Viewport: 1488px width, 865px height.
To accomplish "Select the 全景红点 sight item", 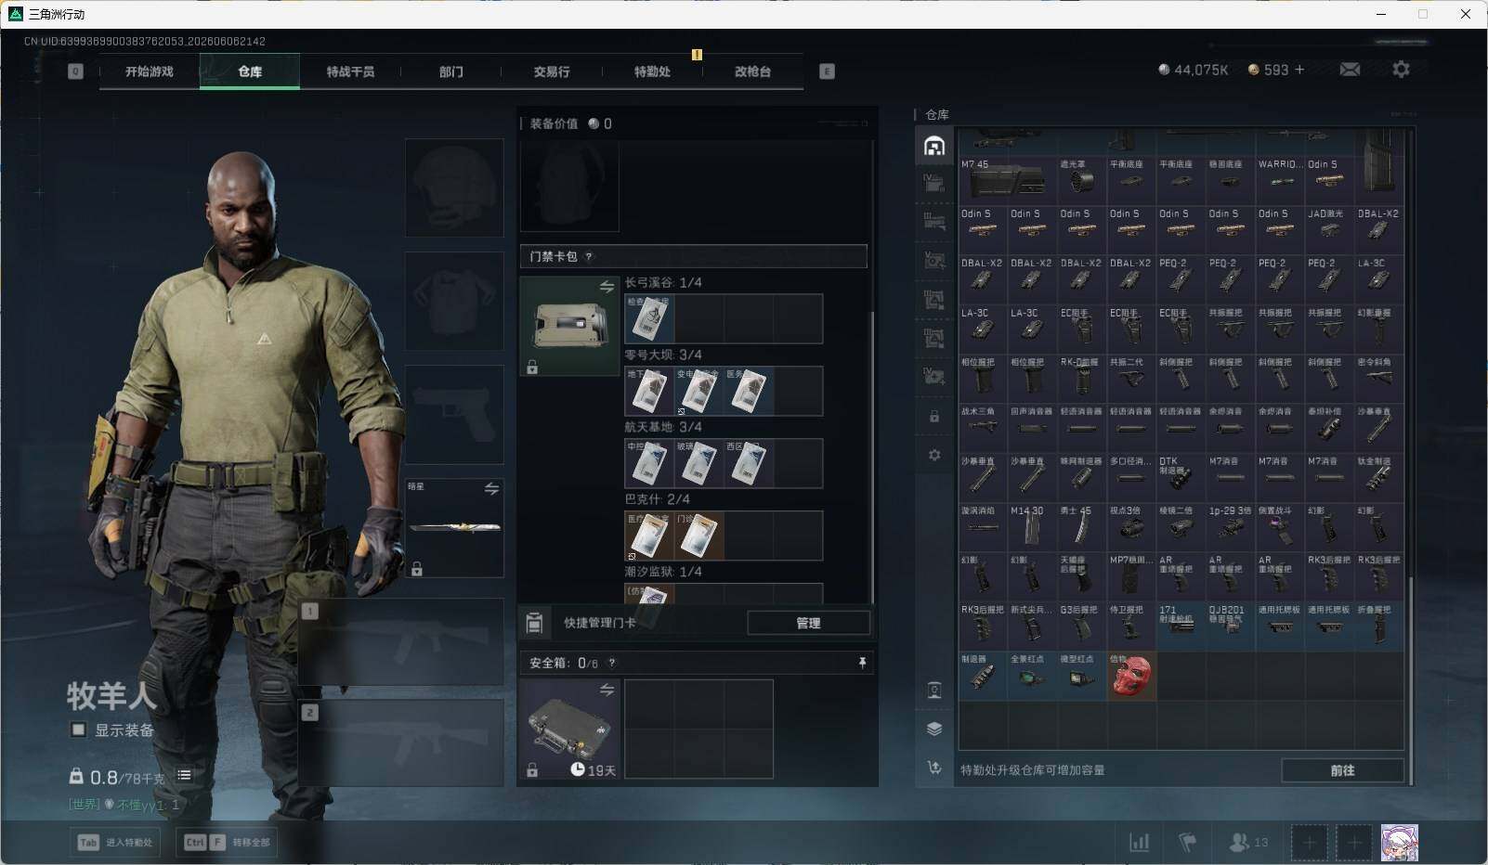I will click(1033, 677).
